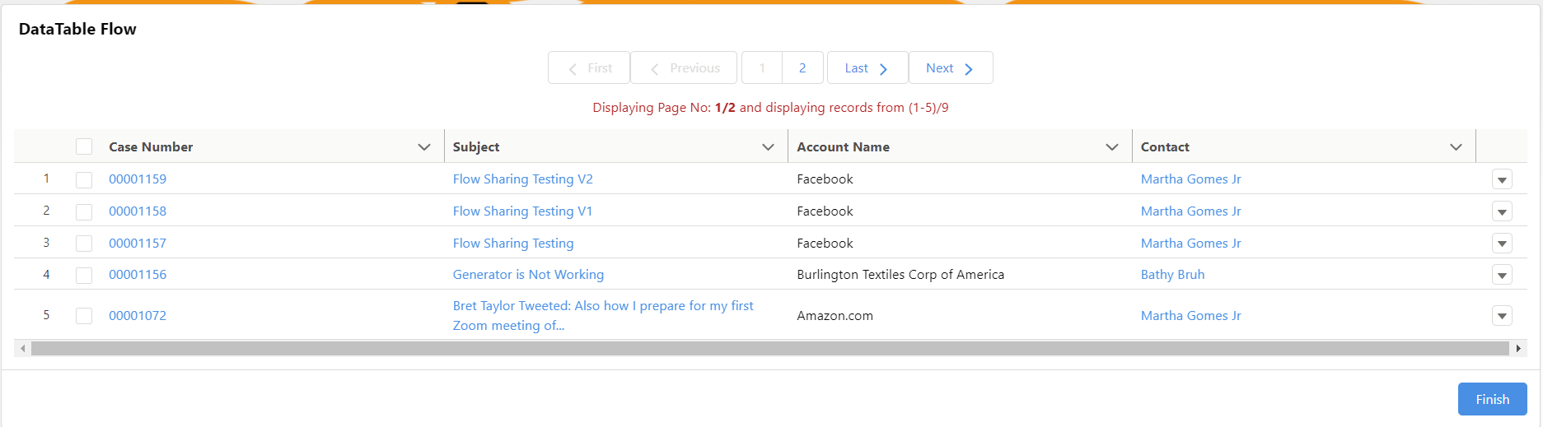Open Case Number column dropdown chevron
This screenshot has width=1543, height=427.
(424, 147)
